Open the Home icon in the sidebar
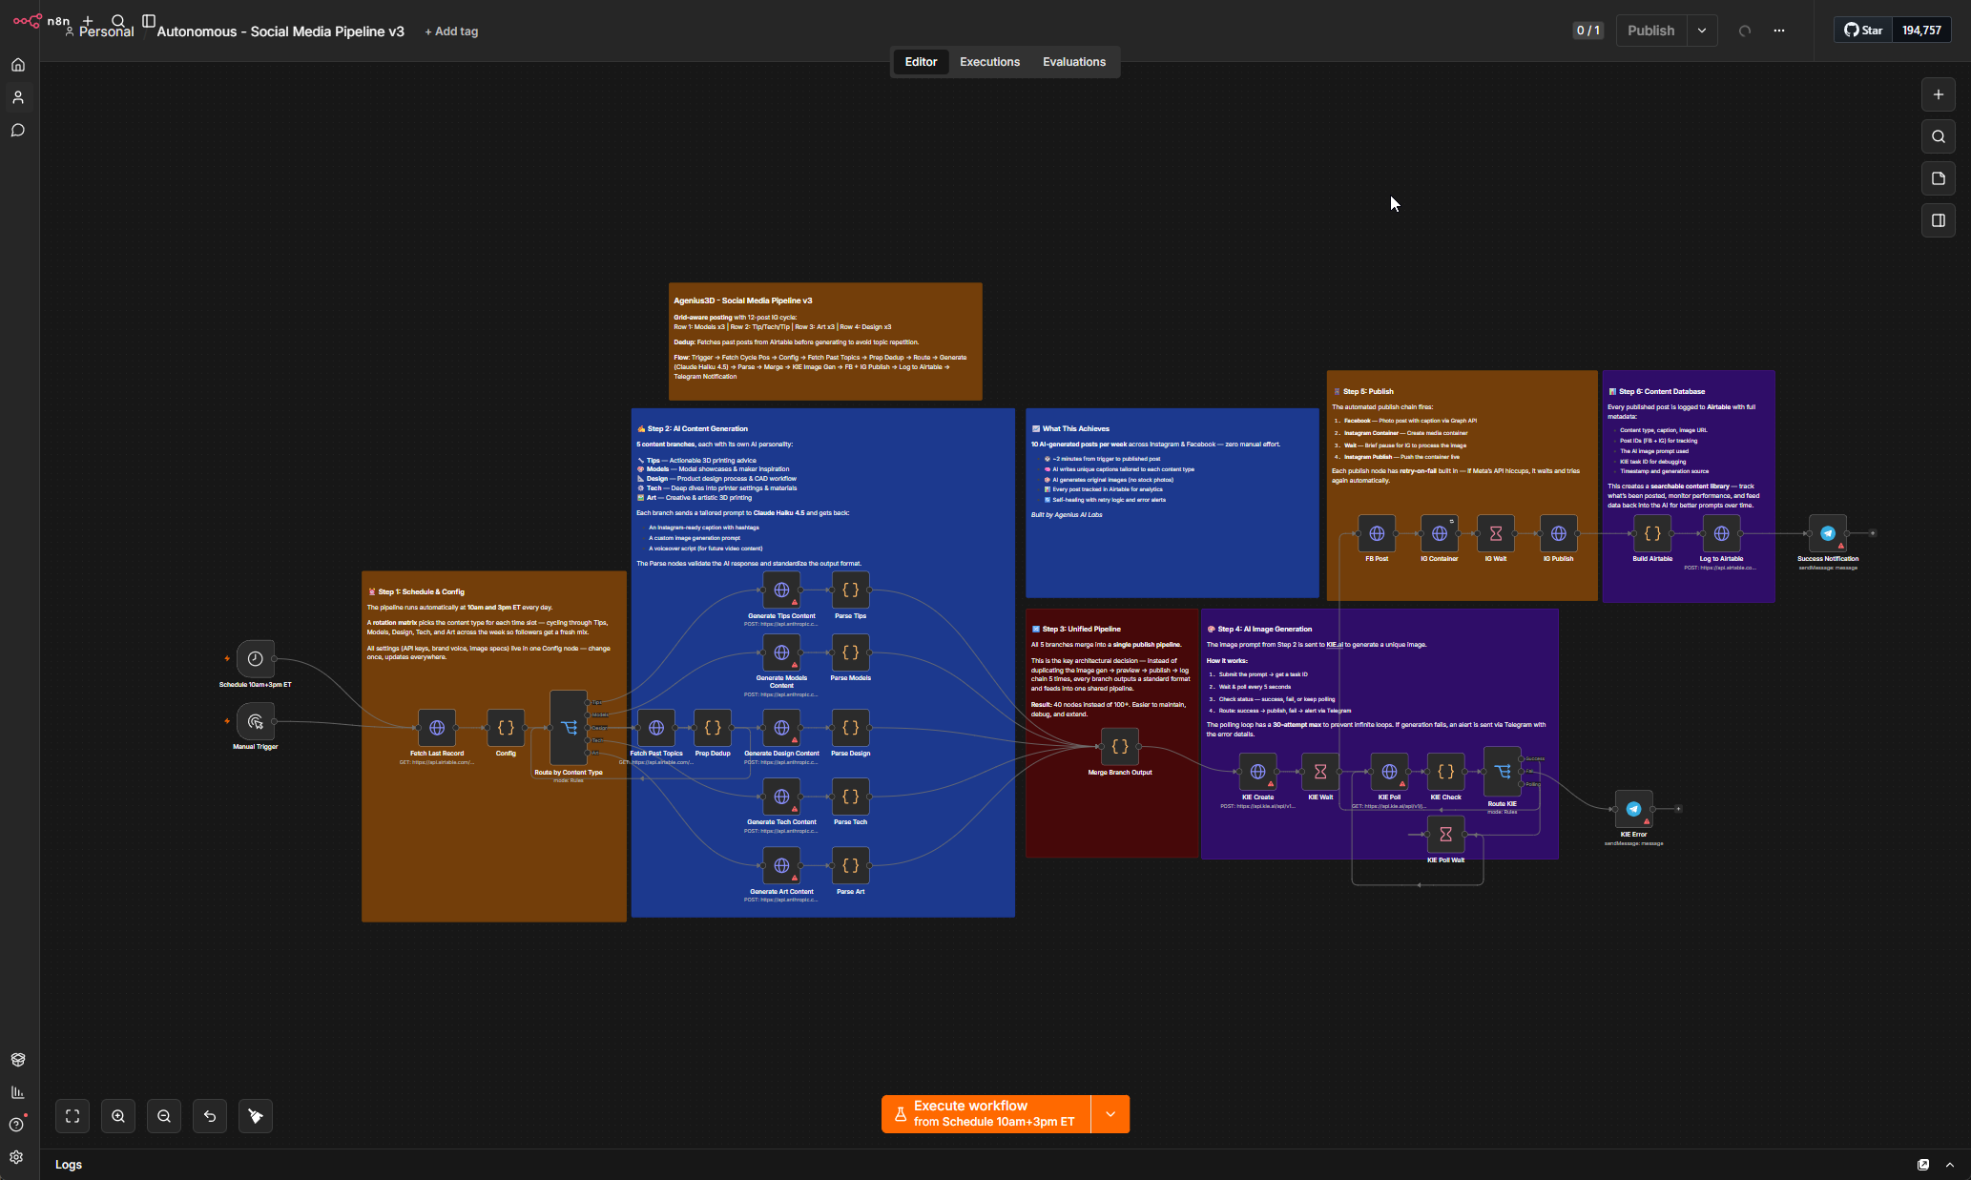 click(x=18, y=65)
